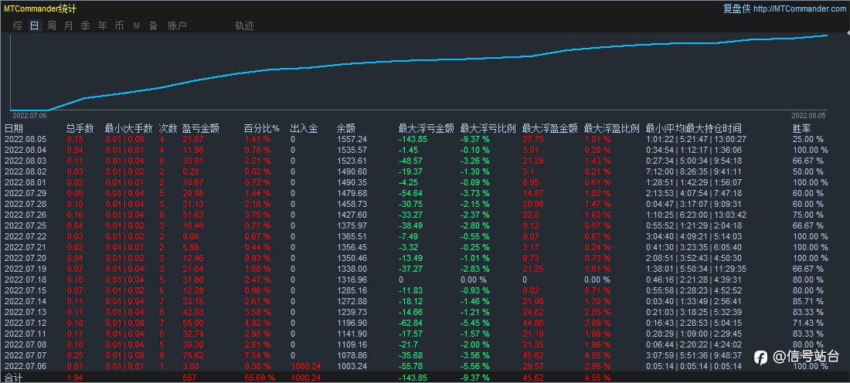The width and height of the screenshot is (850, 383).
Task: Select the 2022.07.22 date row
Action: [x=425, y=236]
